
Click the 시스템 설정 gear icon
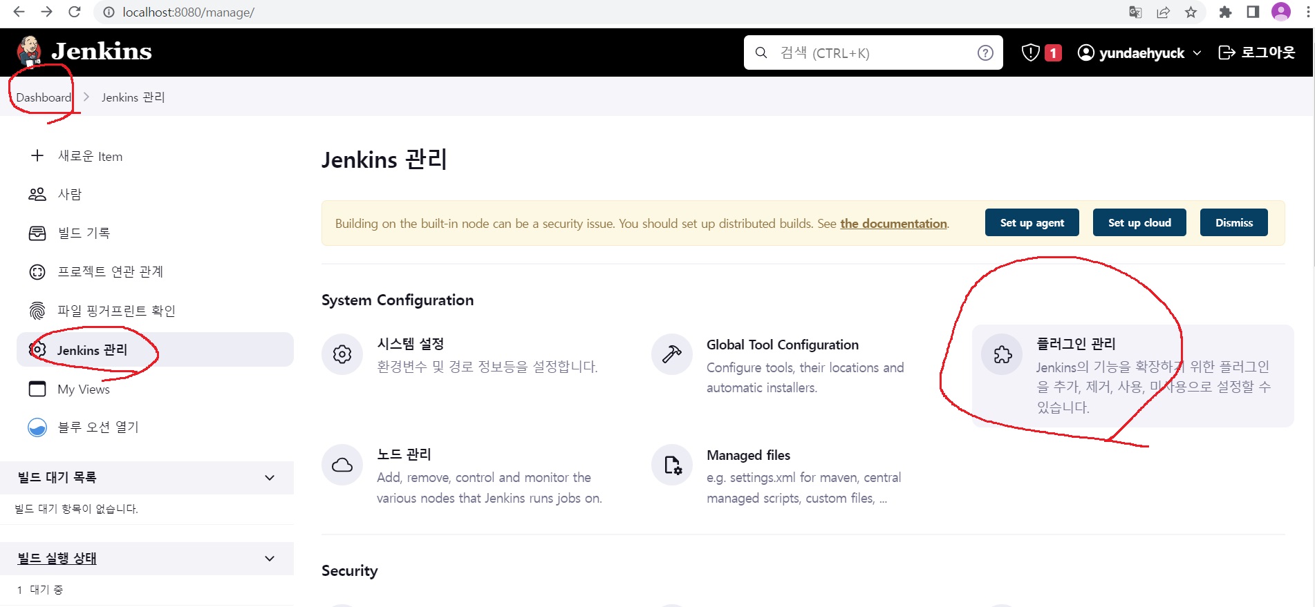click(x=342, y=354)
